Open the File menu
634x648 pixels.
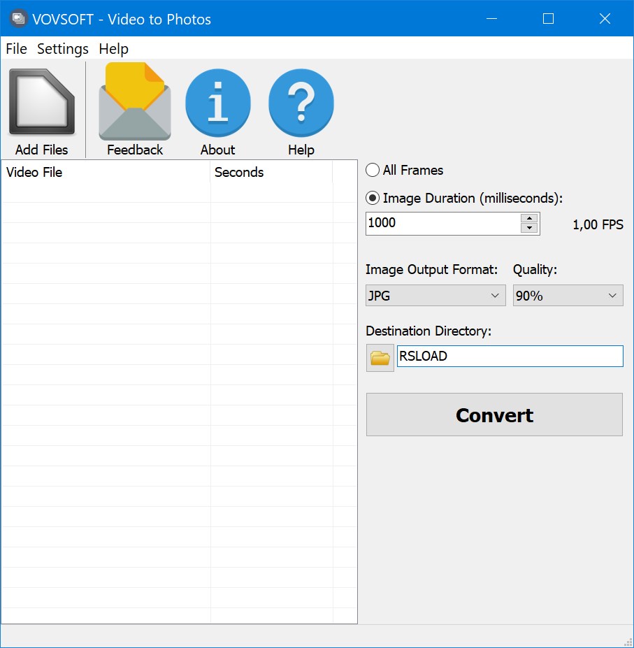pyautogui.click(x=16, y=49)
